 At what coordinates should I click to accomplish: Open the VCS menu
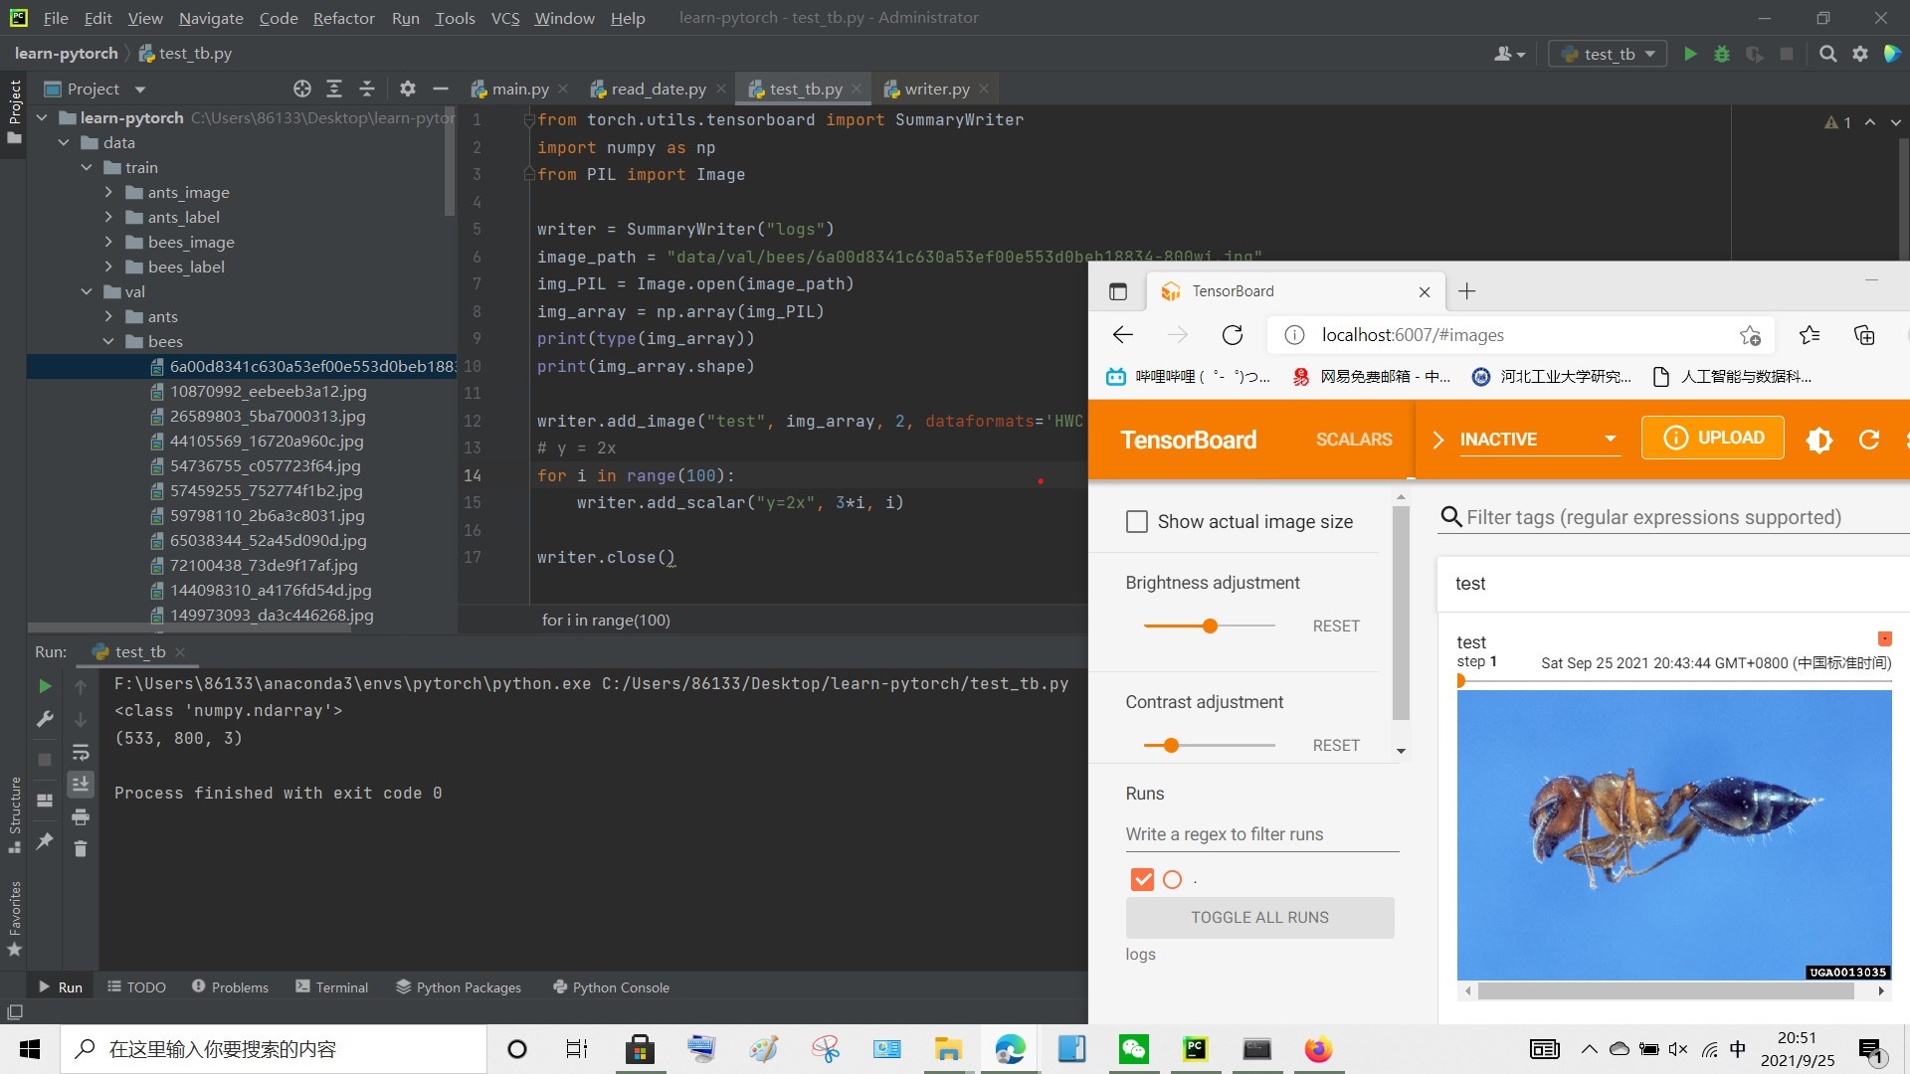pos(504,18)
